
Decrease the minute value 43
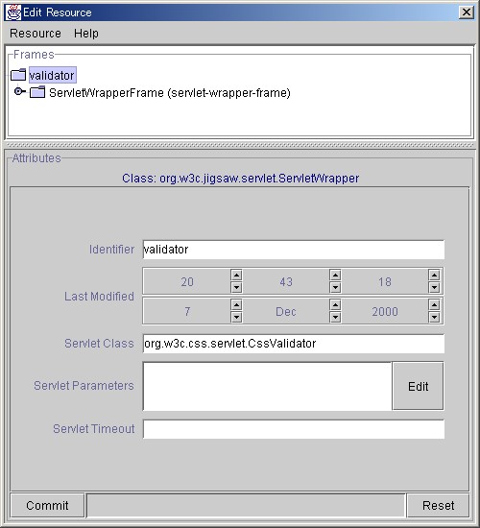coord(335,287)
